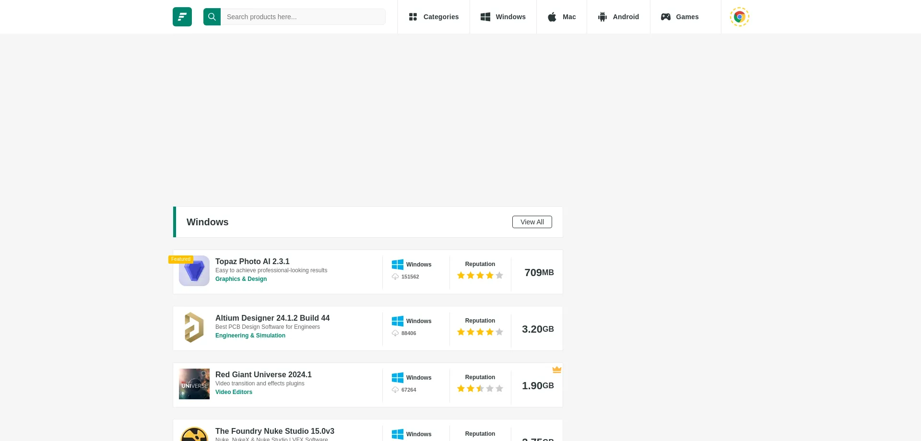Open the Graphics & Design category link
Screen dimensions: 921x441
[241, 279]
